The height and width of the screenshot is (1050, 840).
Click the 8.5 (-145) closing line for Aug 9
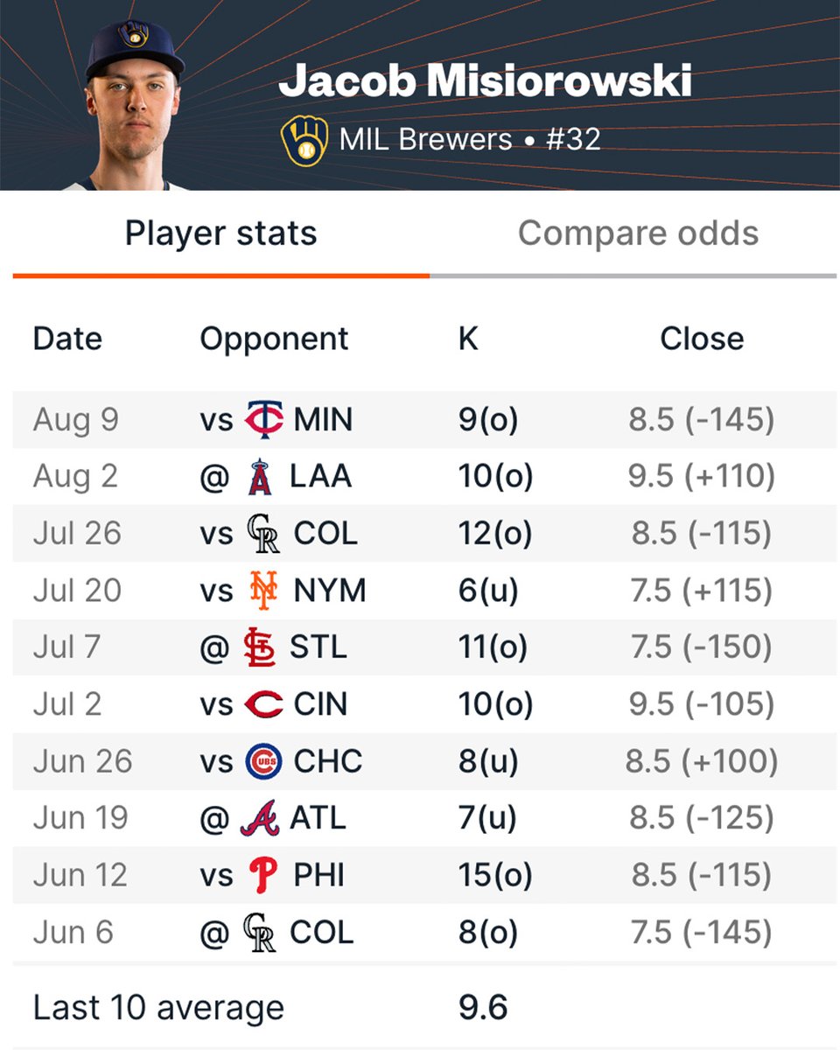pyautogui.click(x=702, y=420)
